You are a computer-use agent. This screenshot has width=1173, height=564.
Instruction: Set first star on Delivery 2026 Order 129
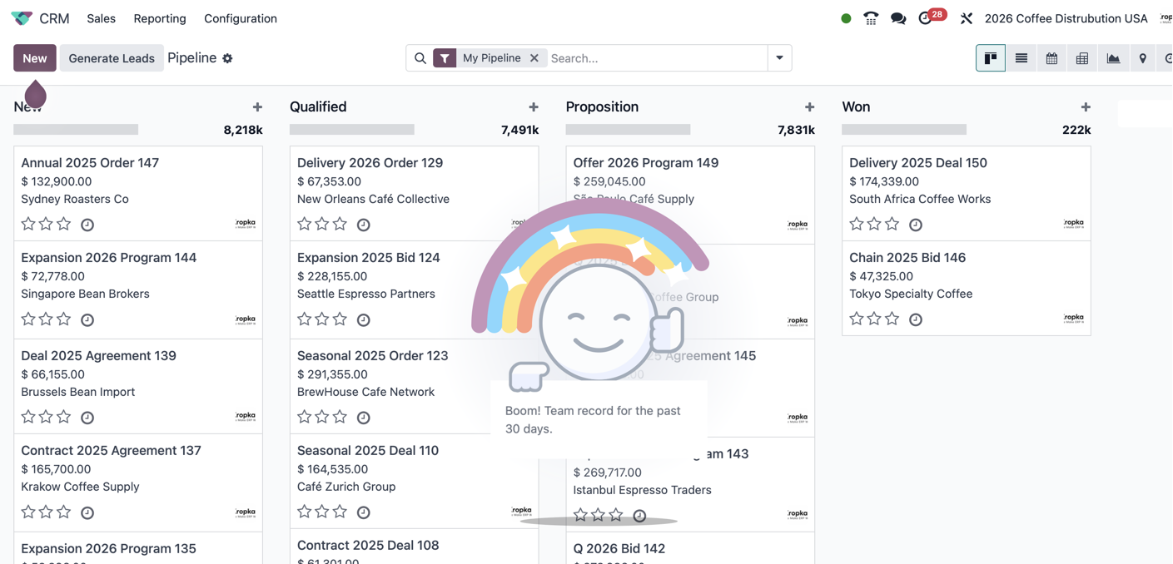coord(305,224)
